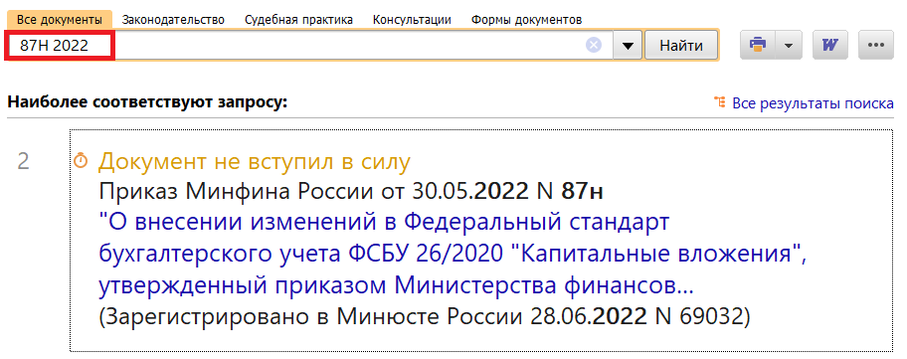Open the Законодательство tab
The height and width of the screenshot is (359, 907).
pyautogui.click(x=173, y=20)
